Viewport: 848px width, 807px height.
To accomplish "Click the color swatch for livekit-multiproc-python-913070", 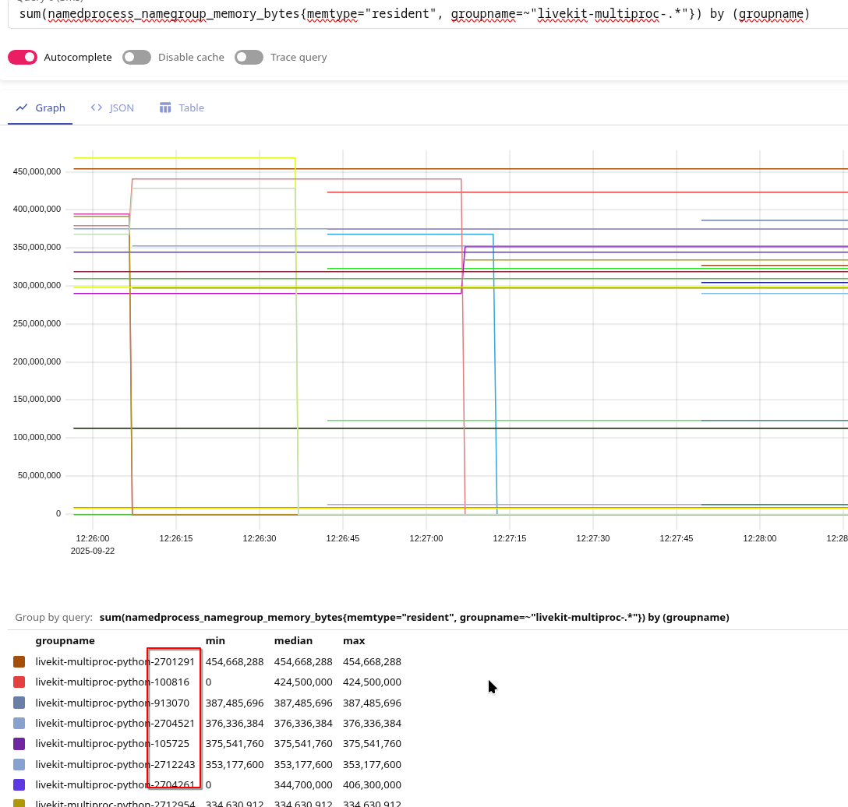I will point(19,703).
